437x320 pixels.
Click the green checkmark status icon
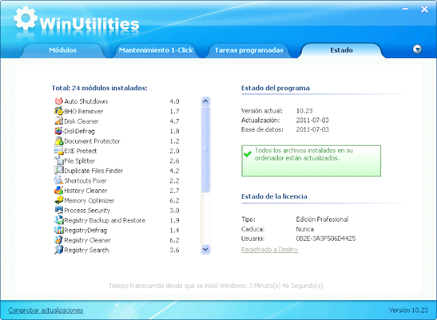[247, 154]
